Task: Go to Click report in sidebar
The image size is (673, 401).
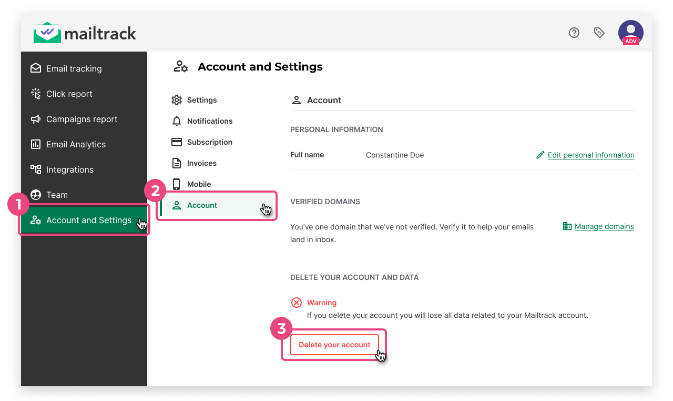Action: [x=69, y=94]
